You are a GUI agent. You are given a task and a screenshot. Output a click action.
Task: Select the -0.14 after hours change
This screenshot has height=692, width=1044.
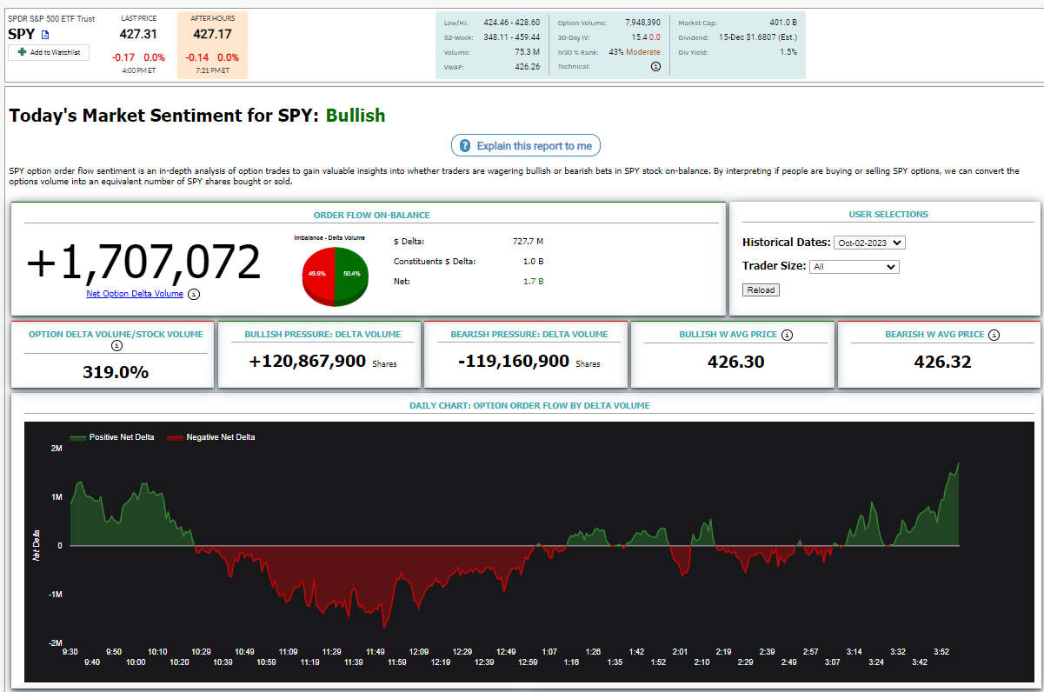tap(197, 57)
